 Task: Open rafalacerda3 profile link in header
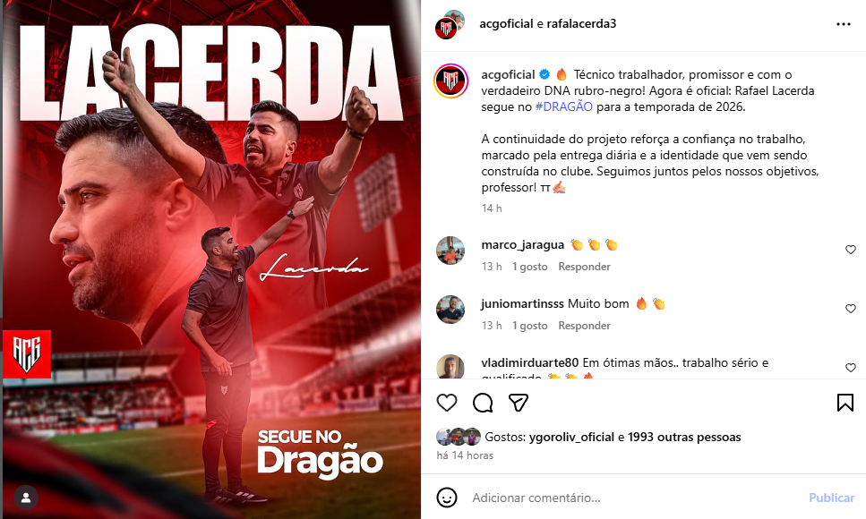pyautogui.click(x=581, y=24)
